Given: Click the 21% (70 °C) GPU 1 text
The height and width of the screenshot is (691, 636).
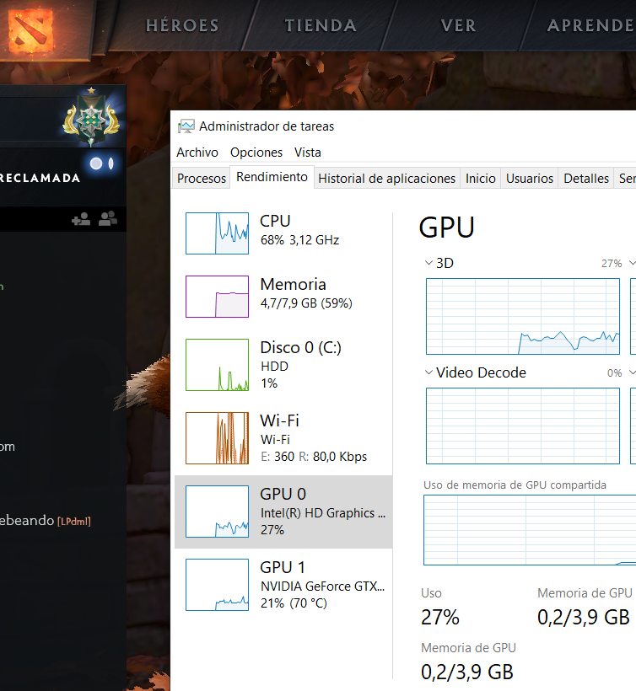Looking at the screenshot, I should (x=294, y=603).
